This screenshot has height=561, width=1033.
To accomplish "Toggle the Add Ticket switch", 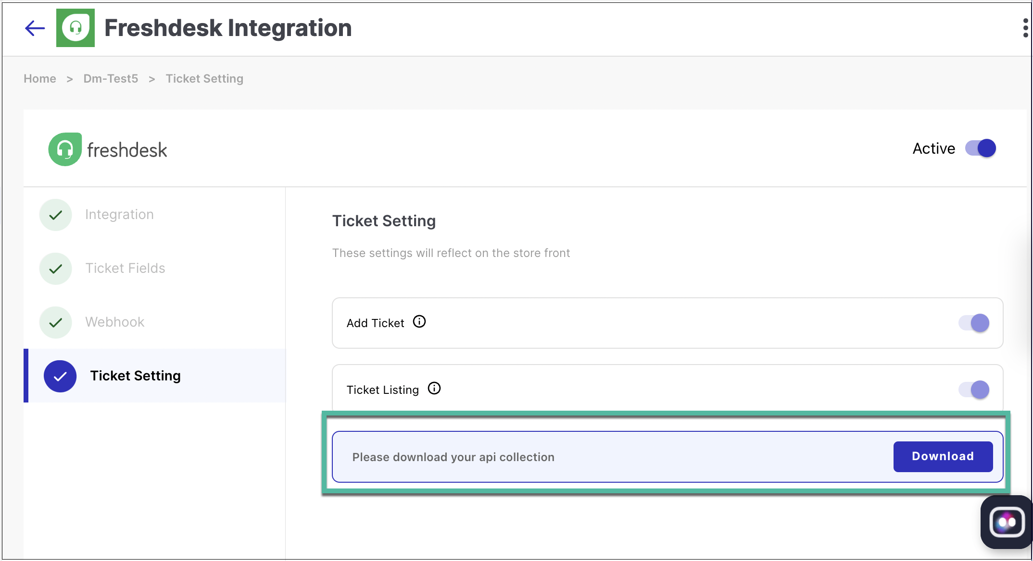I will [x=973, y=323].
